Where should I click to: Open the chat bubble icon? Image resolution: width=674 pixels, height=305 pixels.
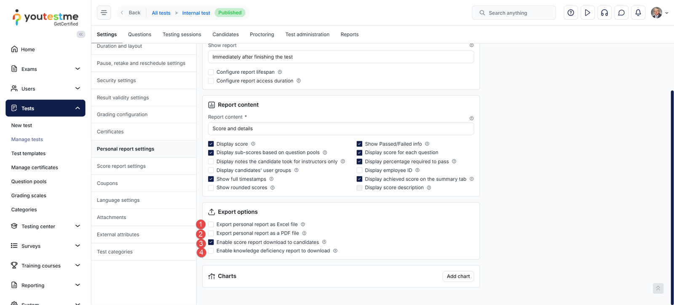[621, 13]
